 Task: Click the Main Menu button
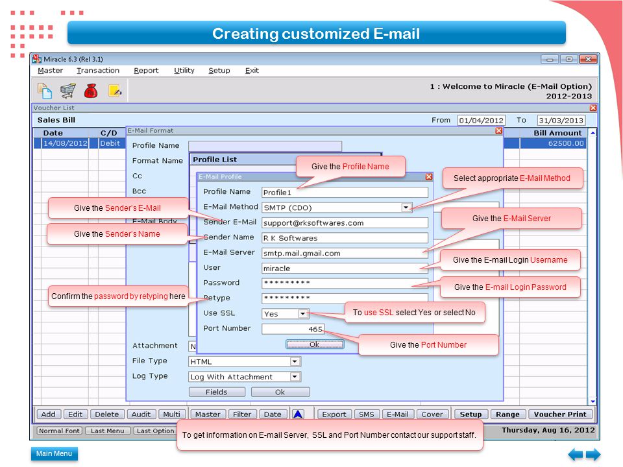(x=54, y=453)
